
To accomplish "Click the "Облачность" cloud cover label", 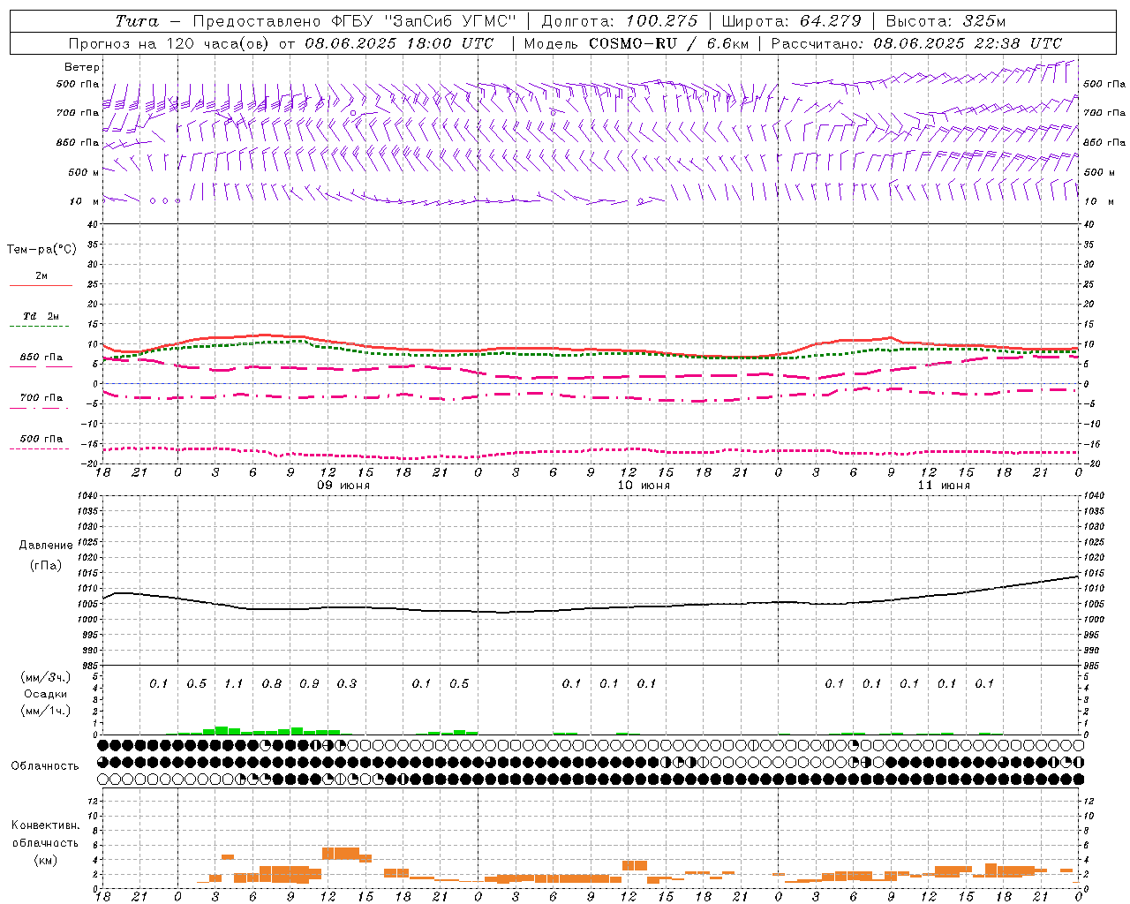I will [45, 765].
